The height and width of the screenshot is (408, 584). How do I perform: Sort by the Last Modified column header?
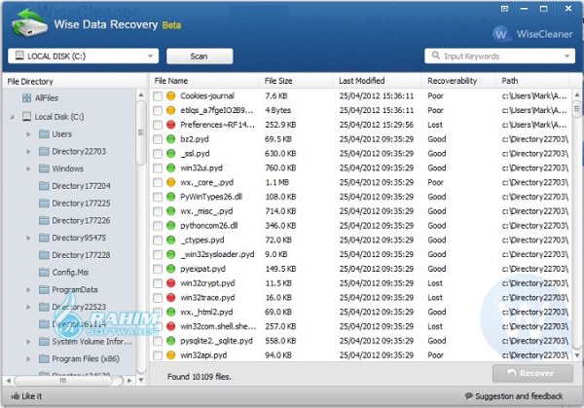(377, 81)
